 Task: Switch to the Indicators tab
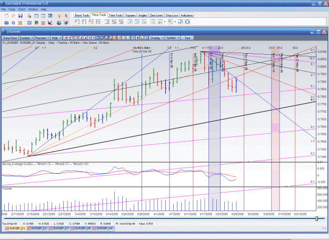[x=187, y=15]
